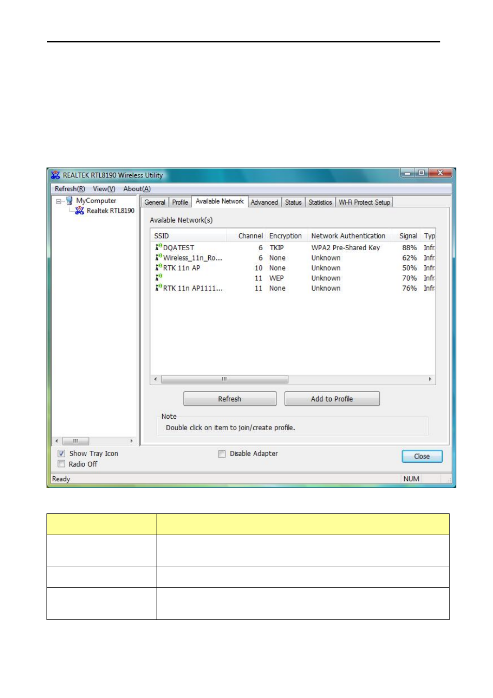Viewport: 493px width, 698px height.
Task: Enable the Radio Off checkbox
Action: click(x=61, y=464)
